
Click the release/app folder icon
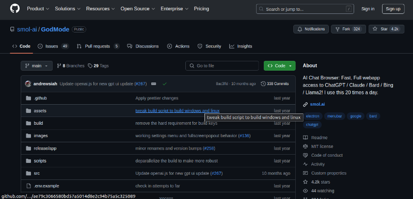(x=28, y=148)
